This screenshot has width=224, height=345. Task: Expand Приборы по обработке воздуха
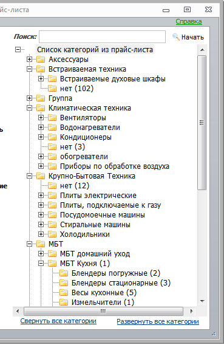point(41,166)
